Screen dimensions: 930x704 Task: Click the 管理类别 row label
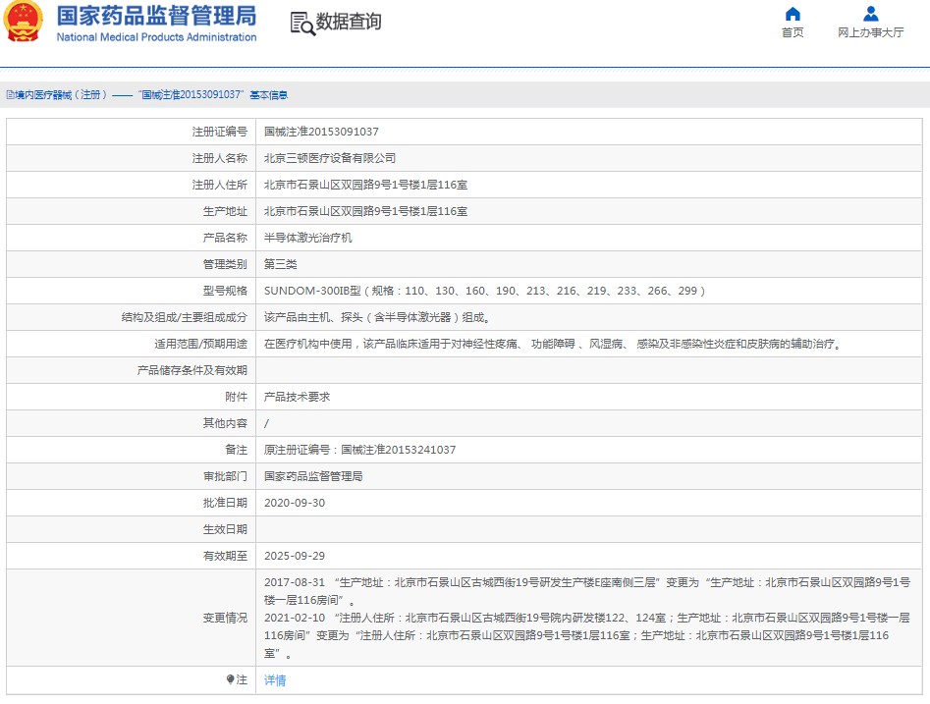pos(225,264)
